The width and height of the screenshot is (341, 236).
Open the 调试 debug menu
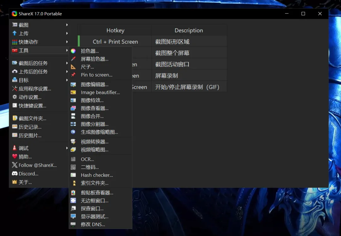pyautogui.click(x=40, y=148)
